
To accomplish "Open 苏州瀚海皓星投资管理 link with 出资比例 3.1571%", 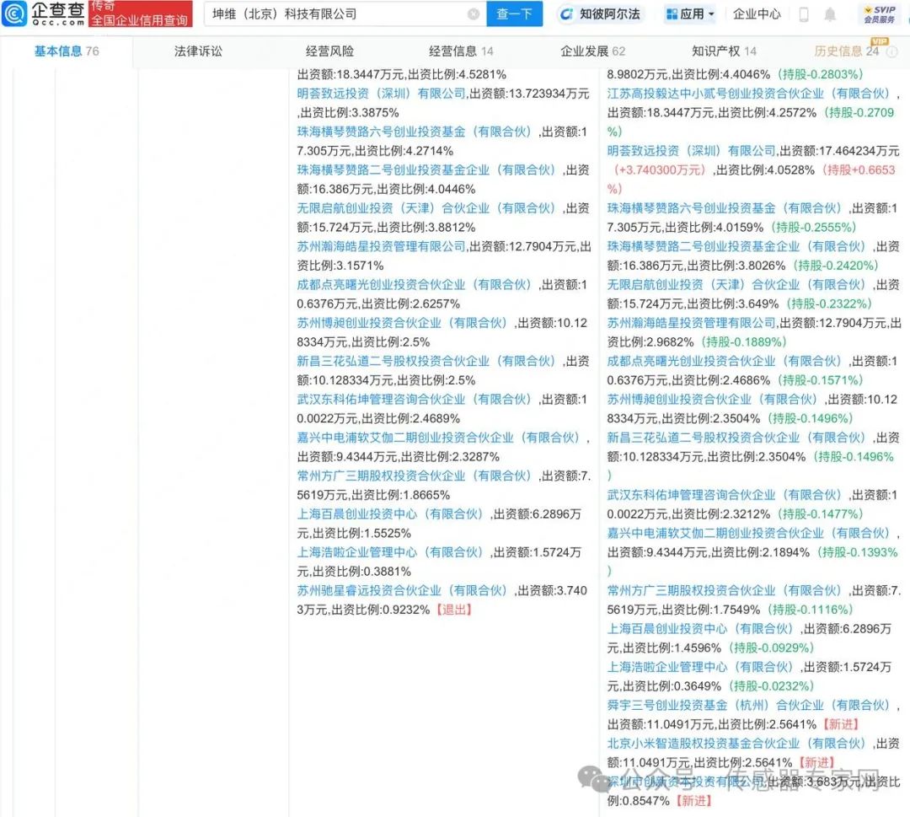I will tap(382, 246).
